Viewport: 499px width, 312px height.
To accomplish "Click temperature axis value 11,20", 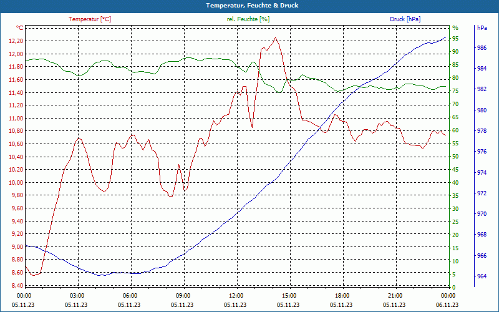I will click(x=17, y=105).
